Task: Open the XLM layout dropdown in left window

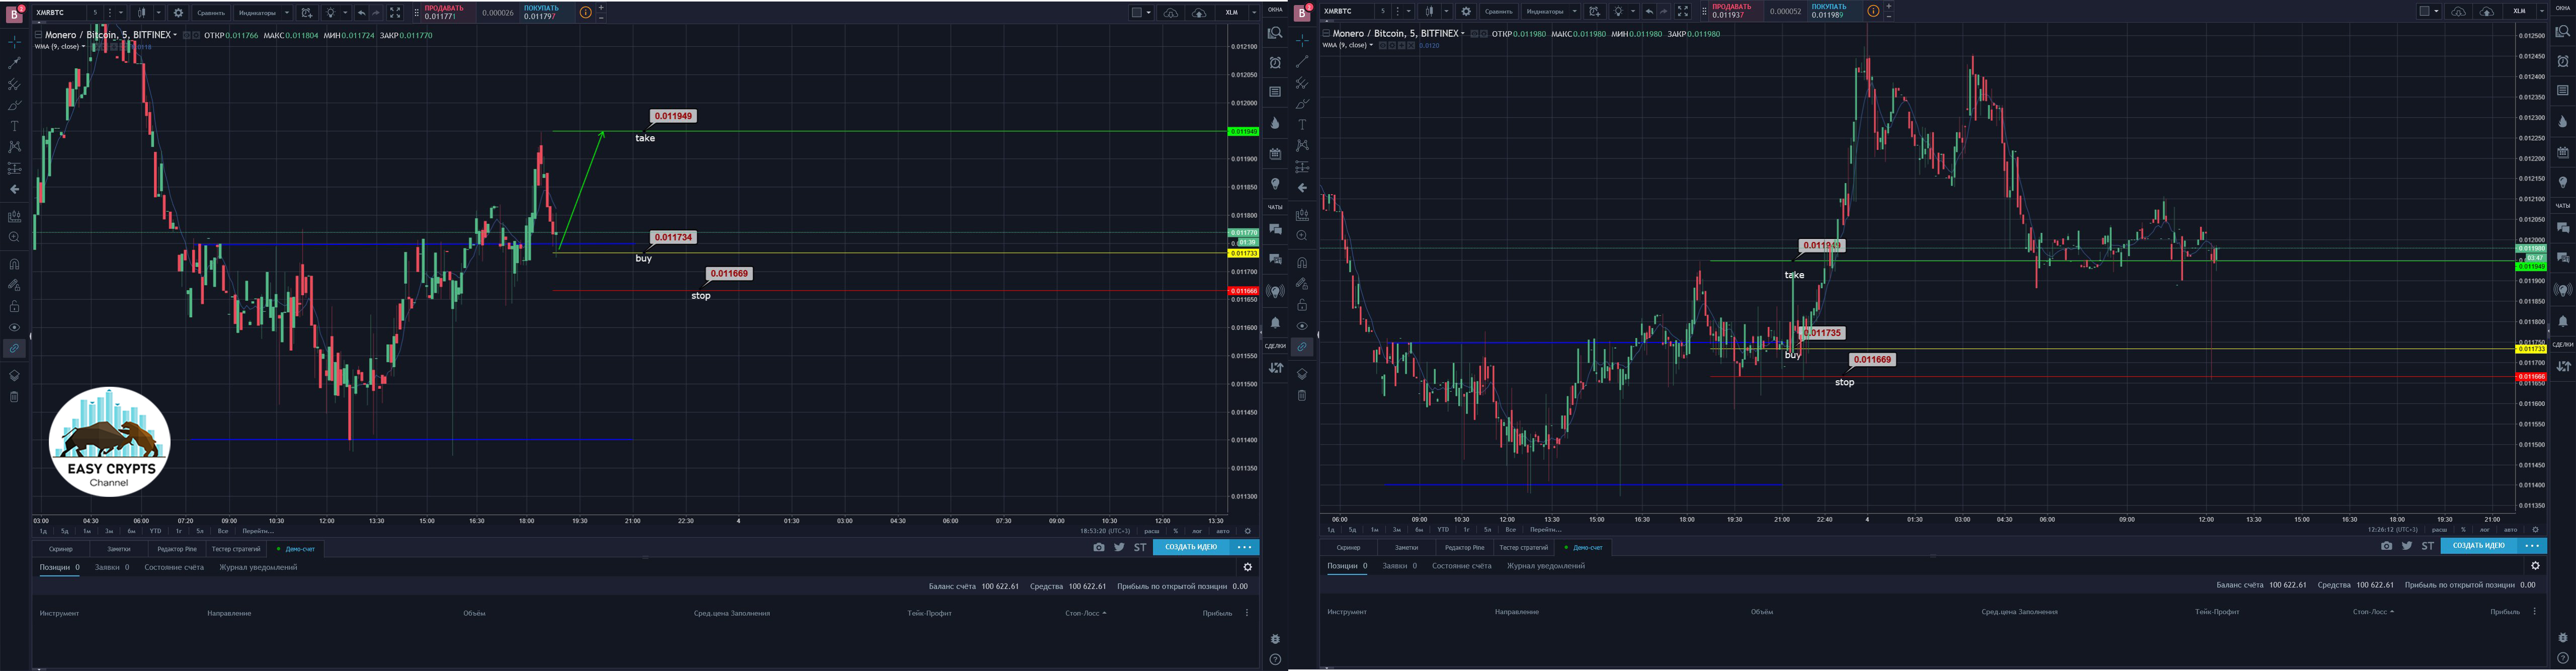Action: [x=1254, y=13]
